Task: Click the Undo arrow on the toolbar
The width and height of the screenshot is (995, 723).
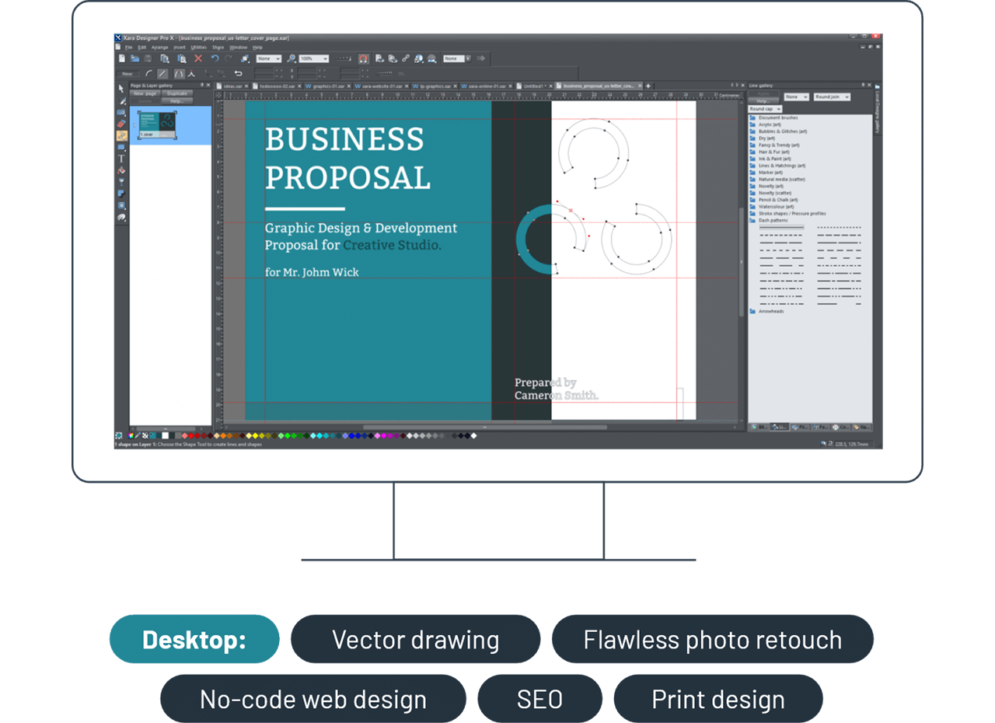Action: [215, 59]
